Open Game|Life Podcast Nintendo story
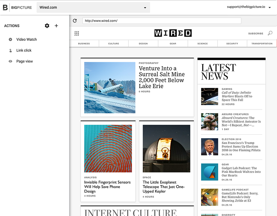This screenshot has width=277, height=216. (240, 197)
